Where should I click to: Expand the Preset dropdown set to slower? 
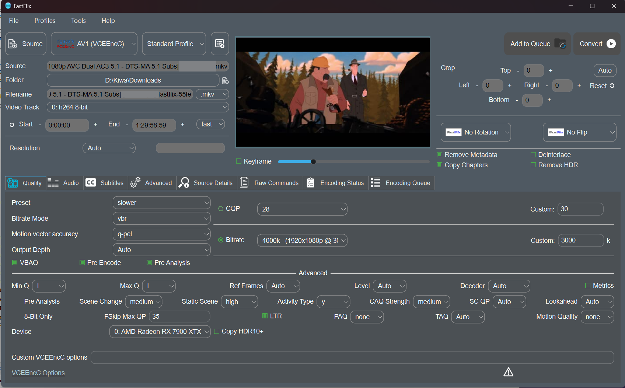161,203
